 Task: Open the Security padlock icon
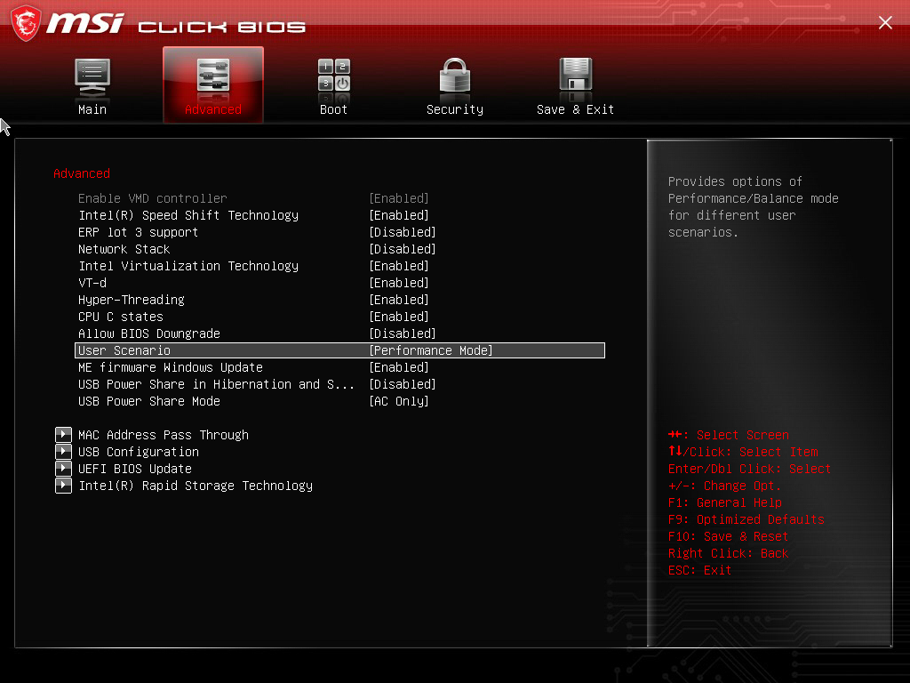pos(454,76)
